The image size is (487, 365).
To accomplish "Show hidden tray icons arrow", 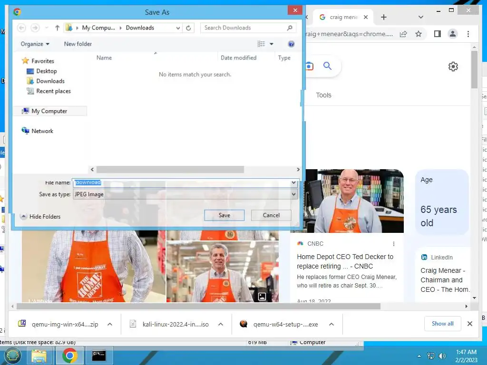I will coord(419,356).
